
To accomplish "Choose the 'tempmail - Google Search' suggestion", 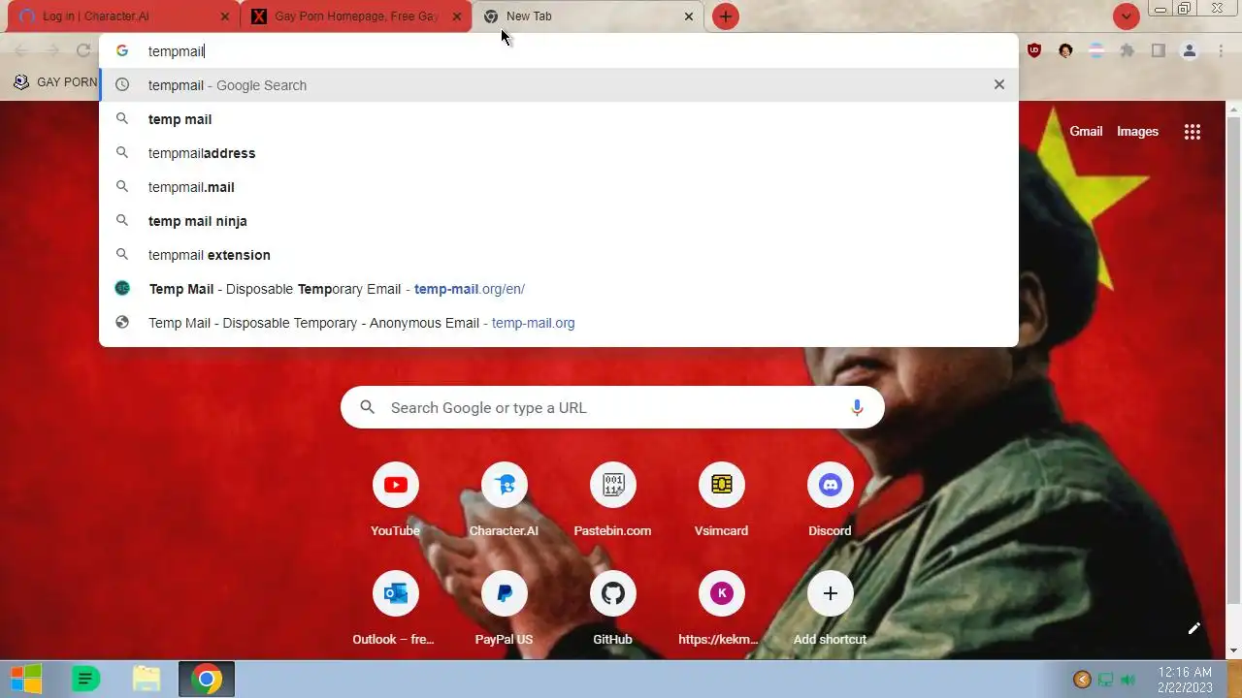I will coord(559,85).
